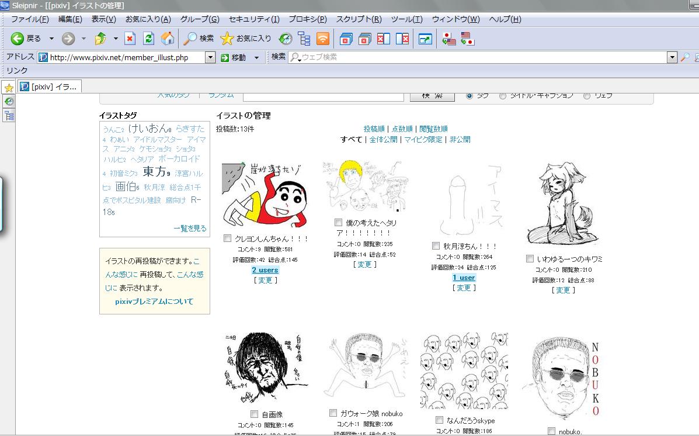
Task: Go to the Home page icon
Action: [x=168, y=39]
